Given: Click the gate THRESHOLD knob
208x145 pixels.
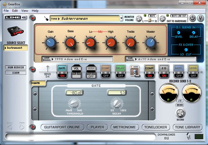Looking at the screenshot, I should (x=74, y=103).
